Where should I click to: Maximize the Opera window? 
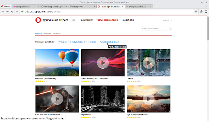click(x=202, y=2)
